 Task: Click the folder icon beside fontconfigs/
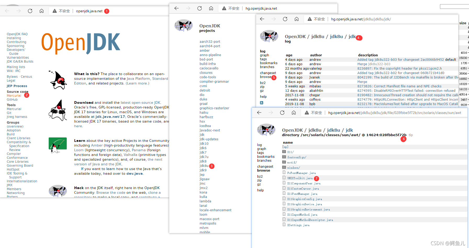click(284, 157)
